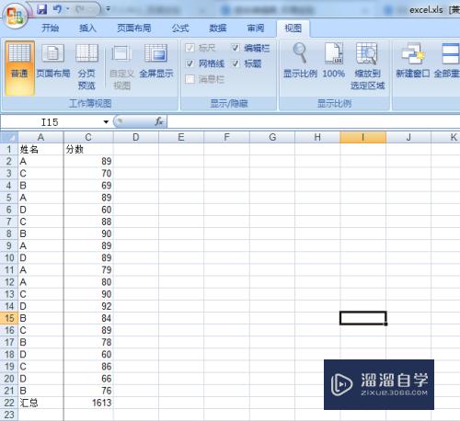This screenshot has width=460, height=421.
Task: Select the cell containing 69
Action: (x=88, y=186)
